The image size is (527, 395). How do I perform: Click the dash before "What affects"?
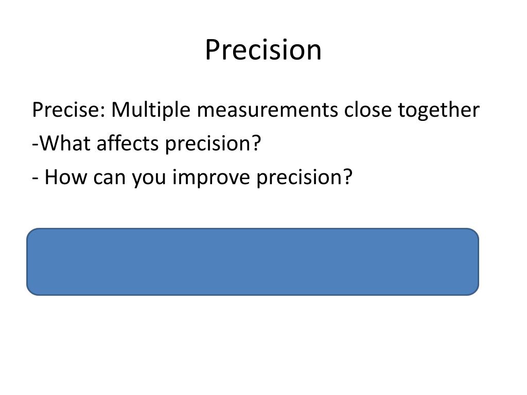(36, 145)
